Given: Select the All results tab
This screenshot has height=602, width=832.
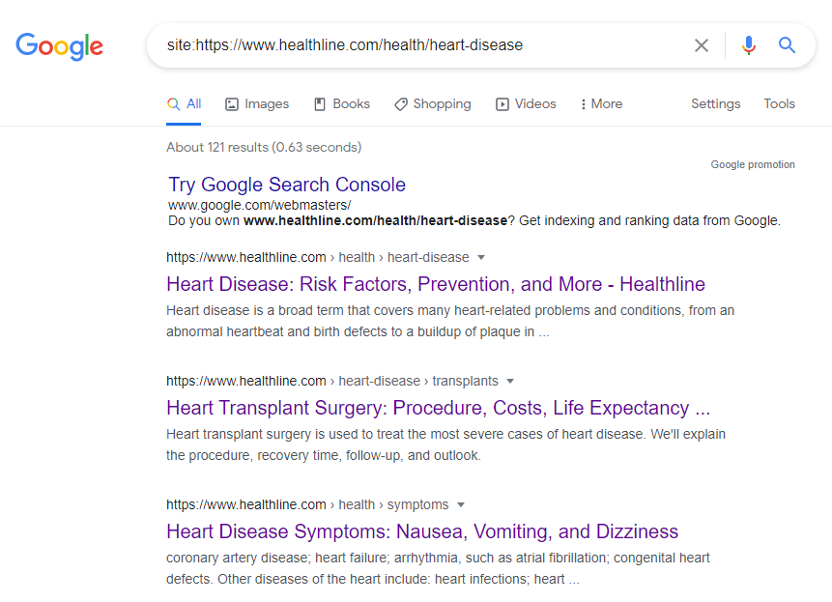Looking at the screenshot, I should coord(185,104).
